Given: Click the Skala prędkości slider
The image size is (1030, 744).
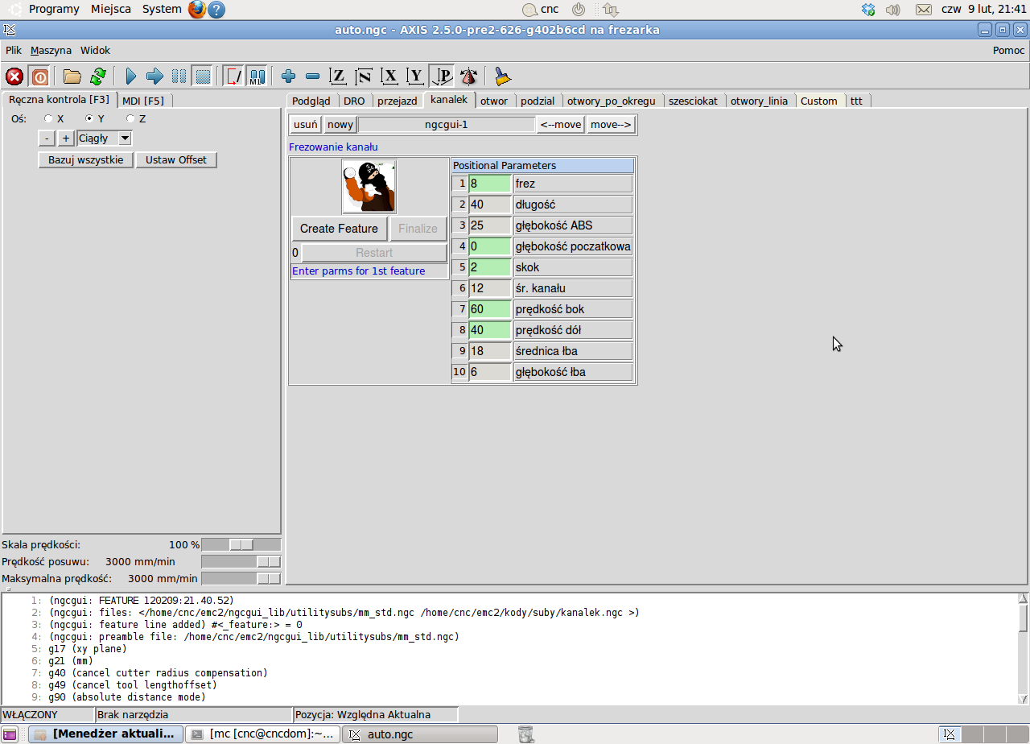Looking at the screenshot, I should [241, 545].
